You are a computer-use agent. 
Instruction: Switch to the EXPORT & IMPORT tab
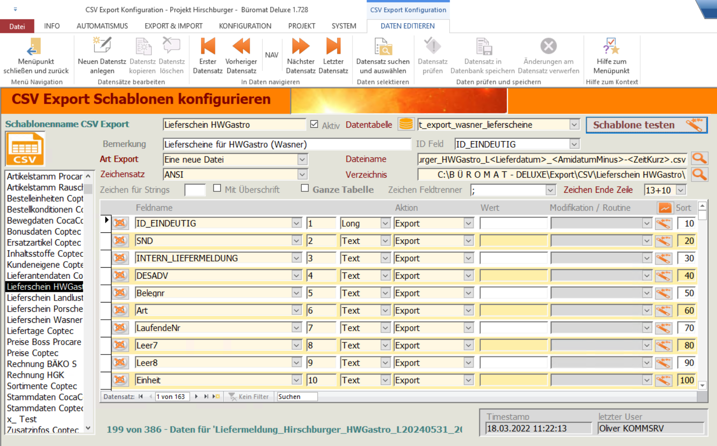tap(173, 26)
